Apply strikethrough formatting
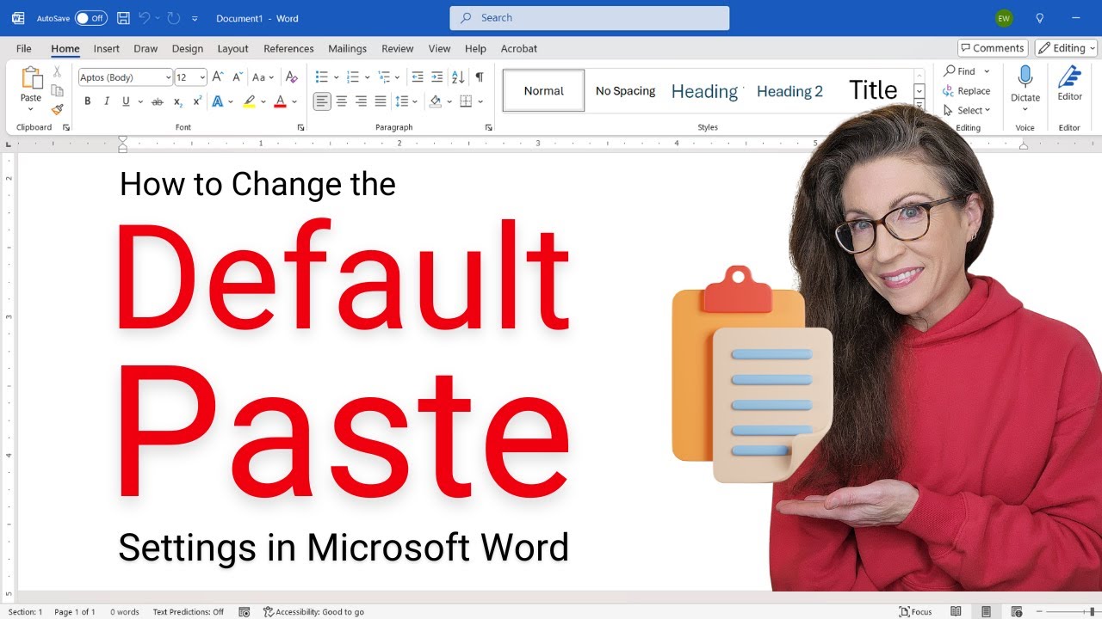This screenshot has height=619, width=1102. [x=157, y=101]
